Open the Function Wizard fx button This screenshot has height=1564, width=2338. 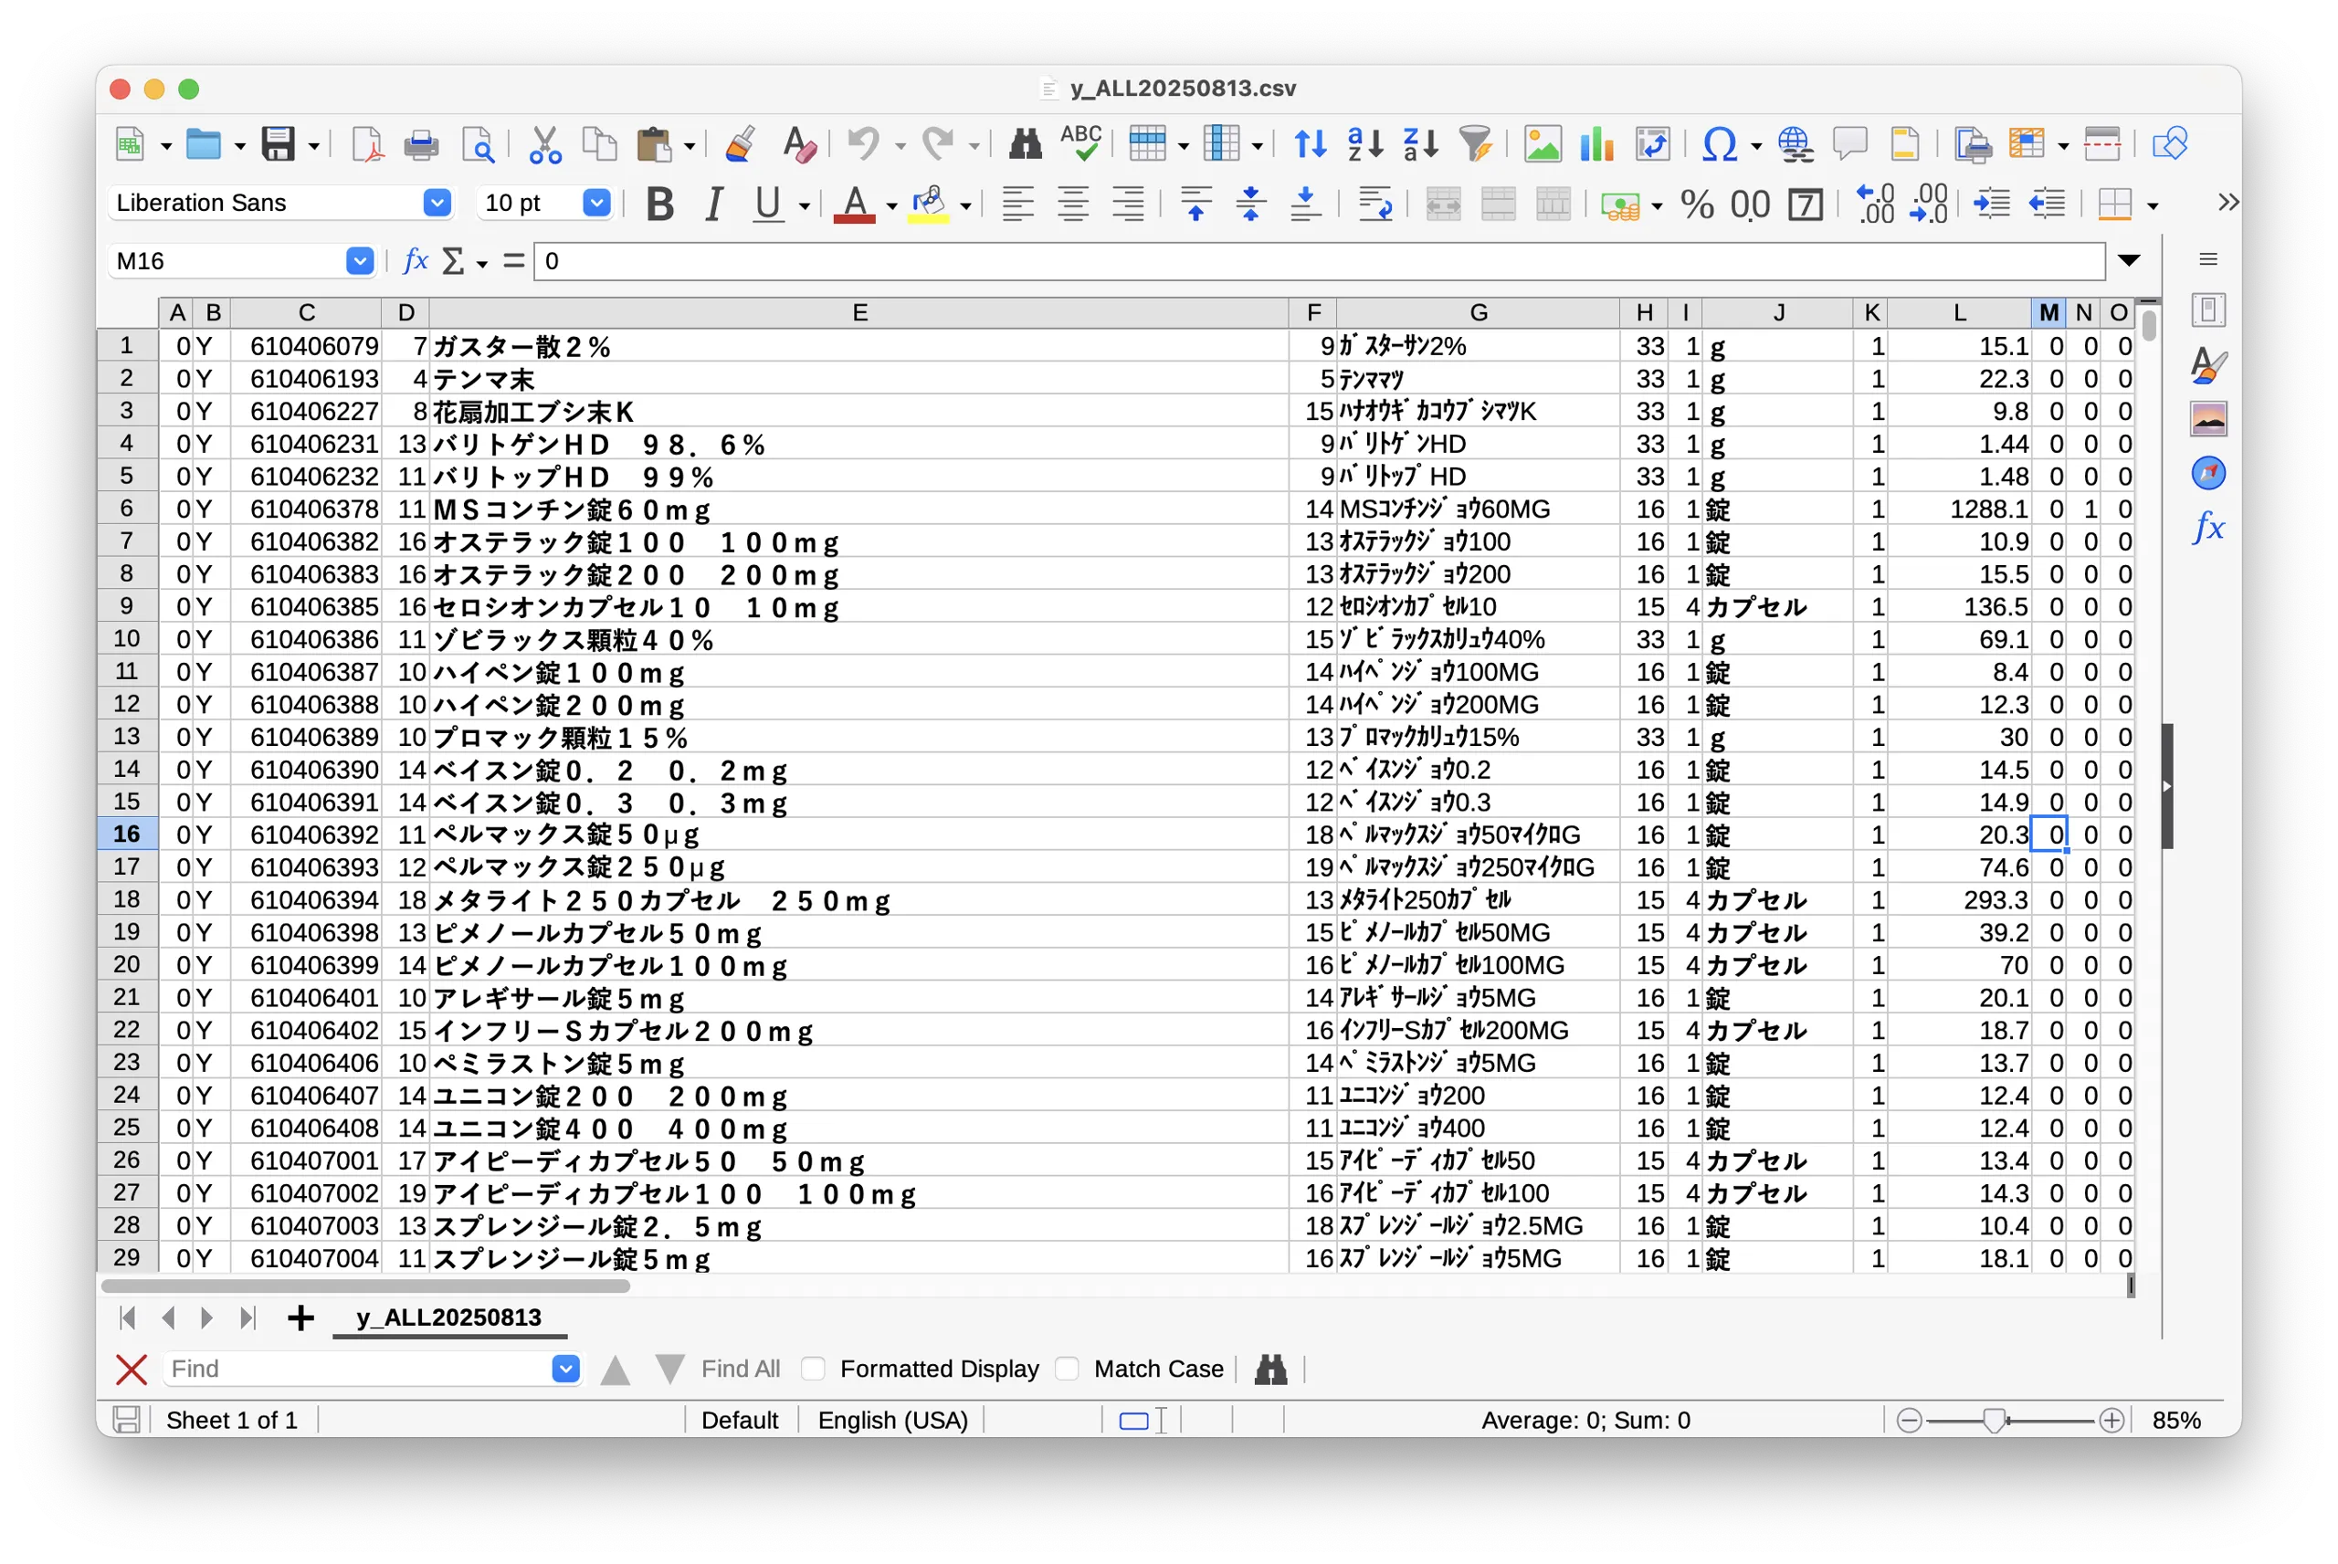click(x=415, y=261)
